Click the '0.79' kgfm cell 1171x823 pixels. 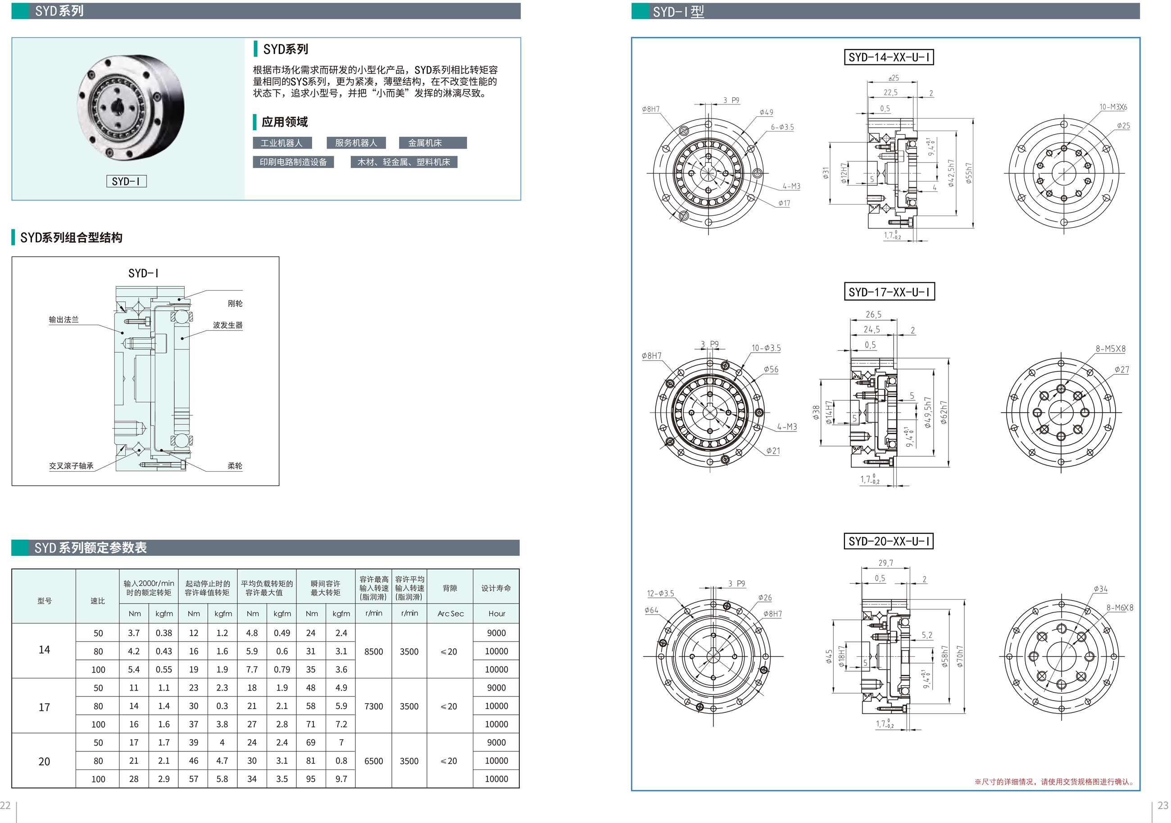coord(282,669)
